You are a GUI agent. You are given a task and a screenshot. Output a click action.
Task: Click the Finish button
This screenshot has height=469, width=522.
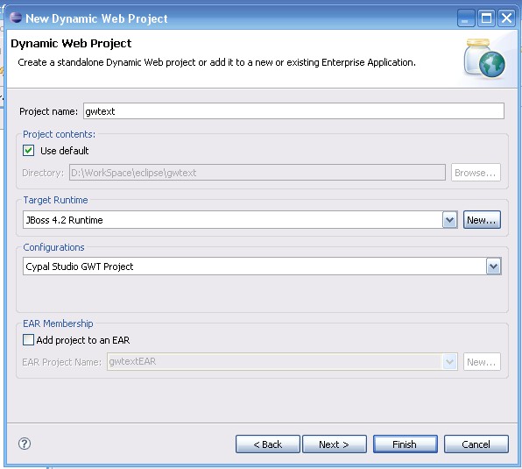pos(406,444)
